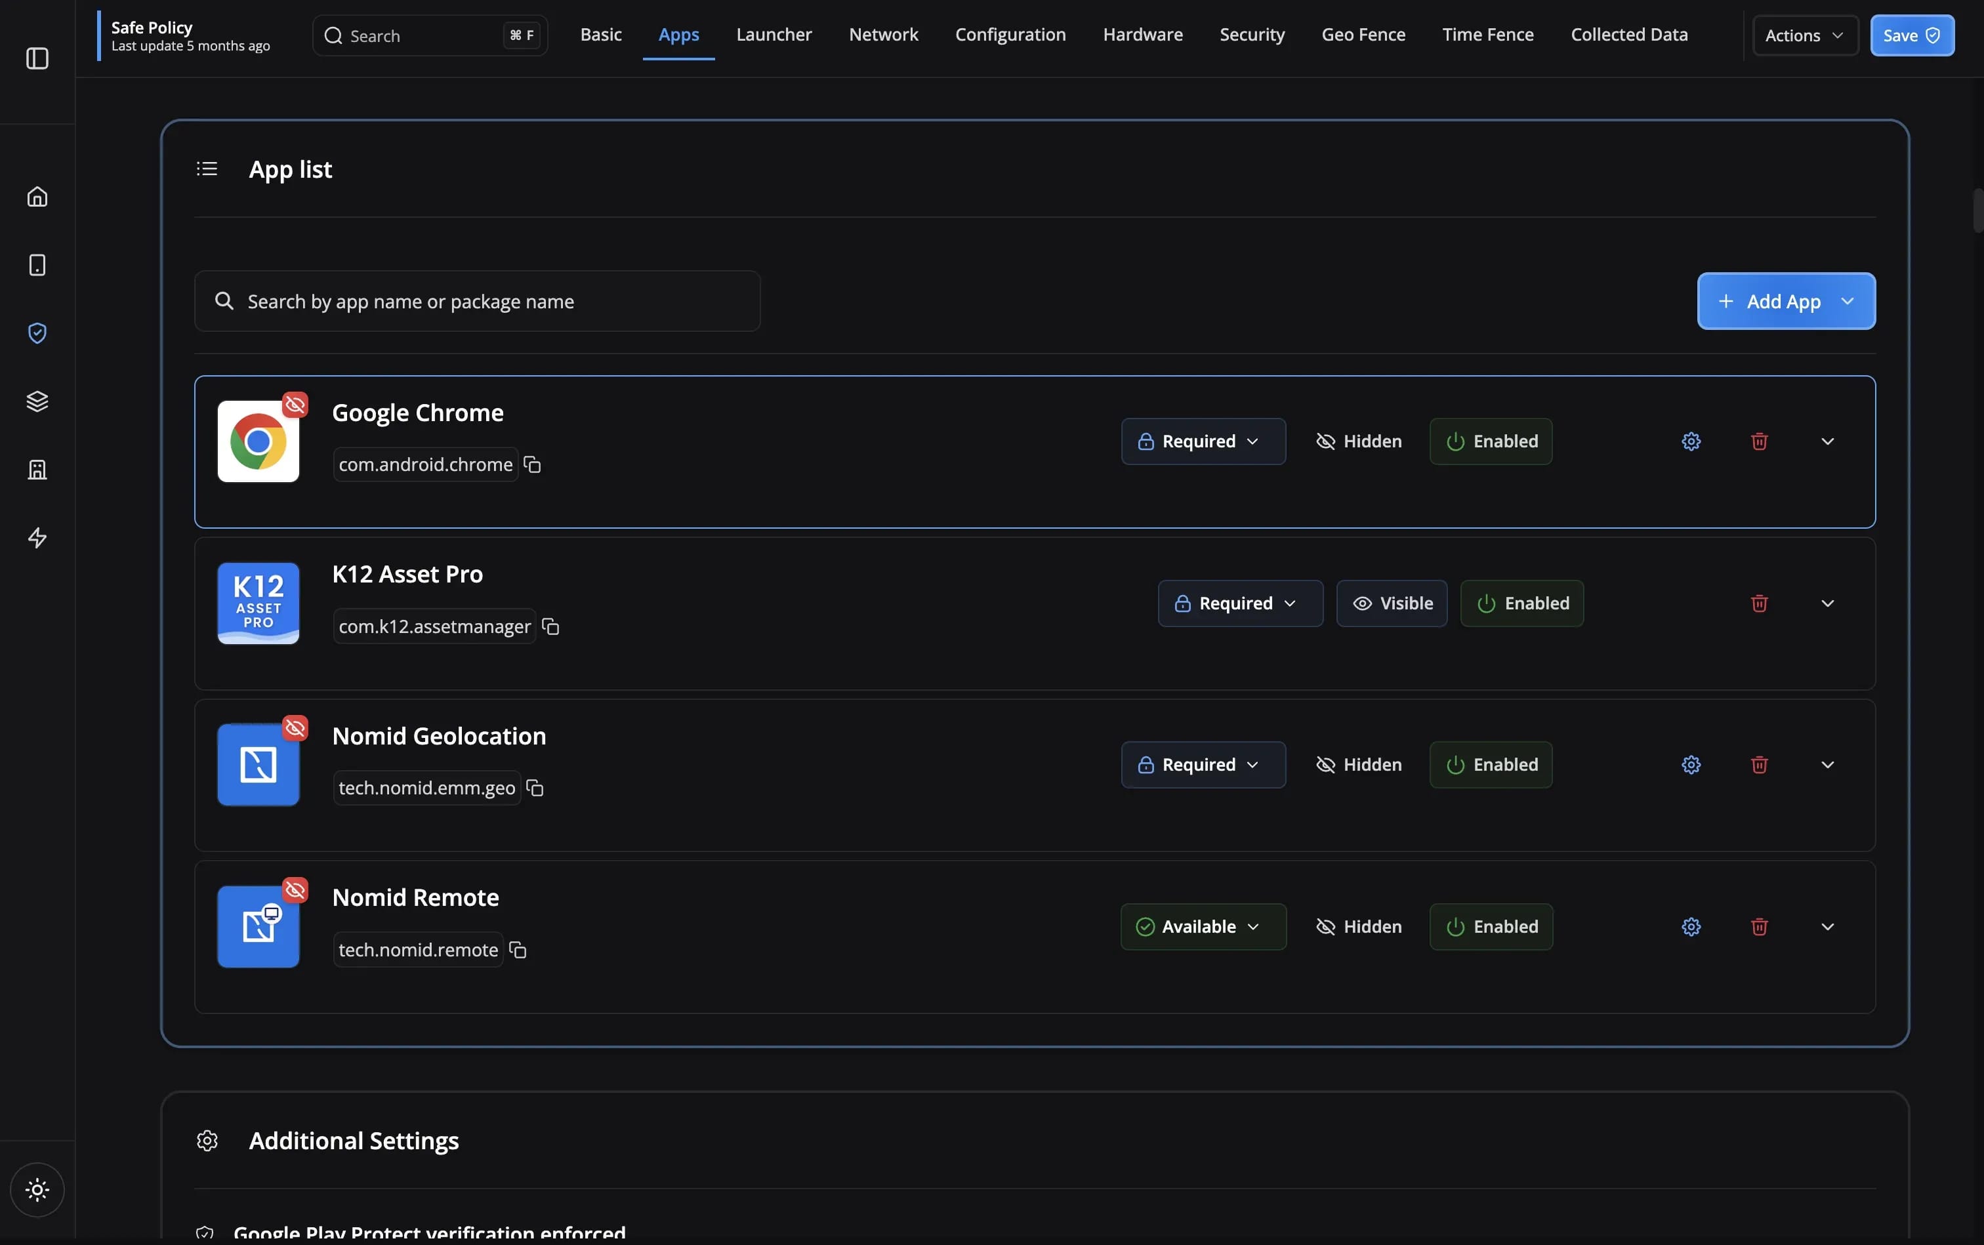
Task: Delete K12 Asset Pro from app list
Action: pos(1759,603)
